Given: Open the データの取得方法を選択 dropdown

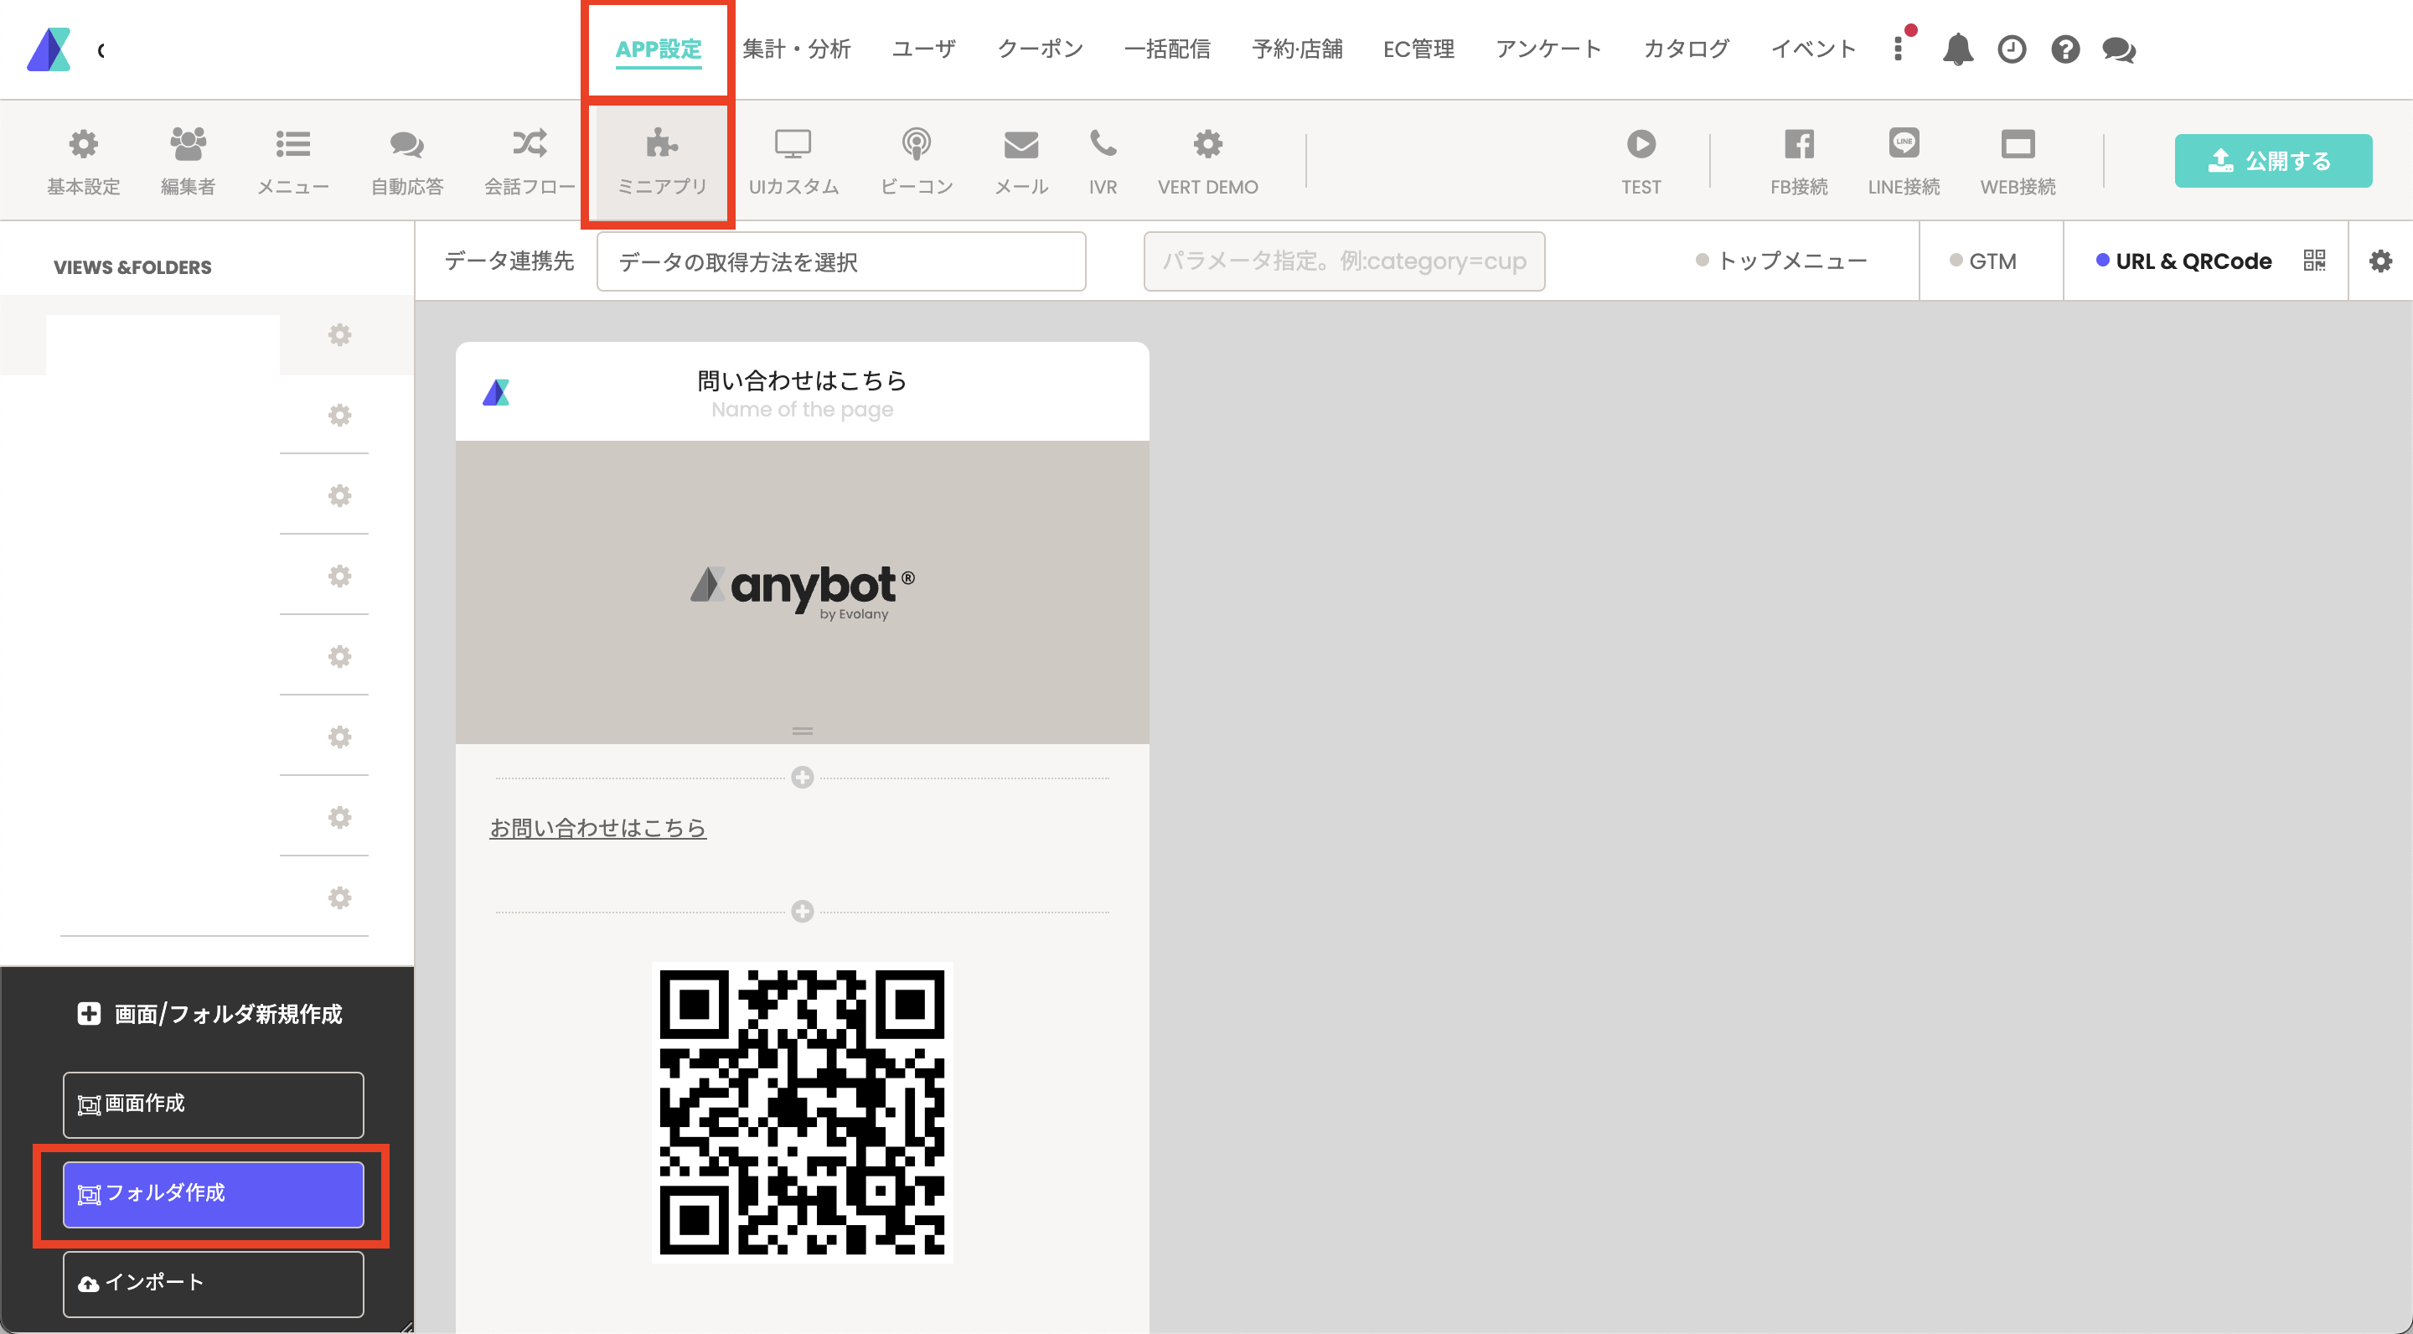Looking at the screenshot, I should [841, 261].
